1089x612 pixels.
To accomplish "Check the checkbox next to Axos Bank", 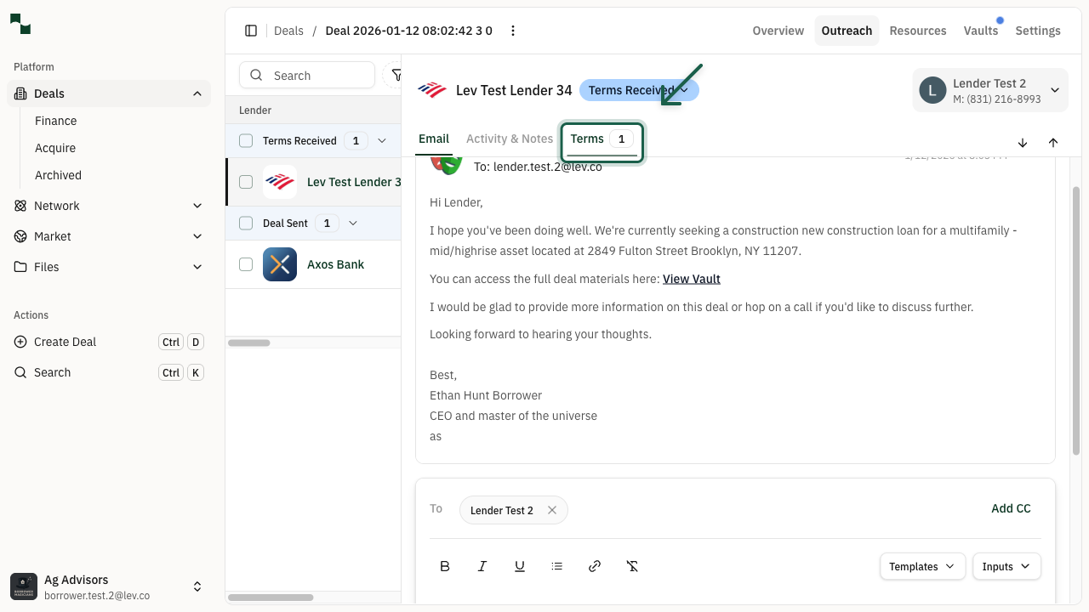I will [x=246, y=264].
